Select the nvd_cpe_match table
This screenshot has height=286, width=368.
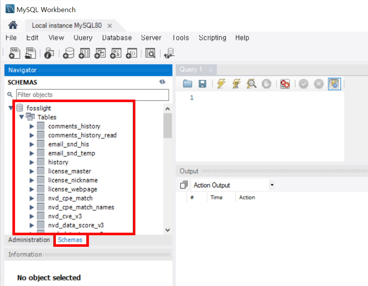[70, 198]
